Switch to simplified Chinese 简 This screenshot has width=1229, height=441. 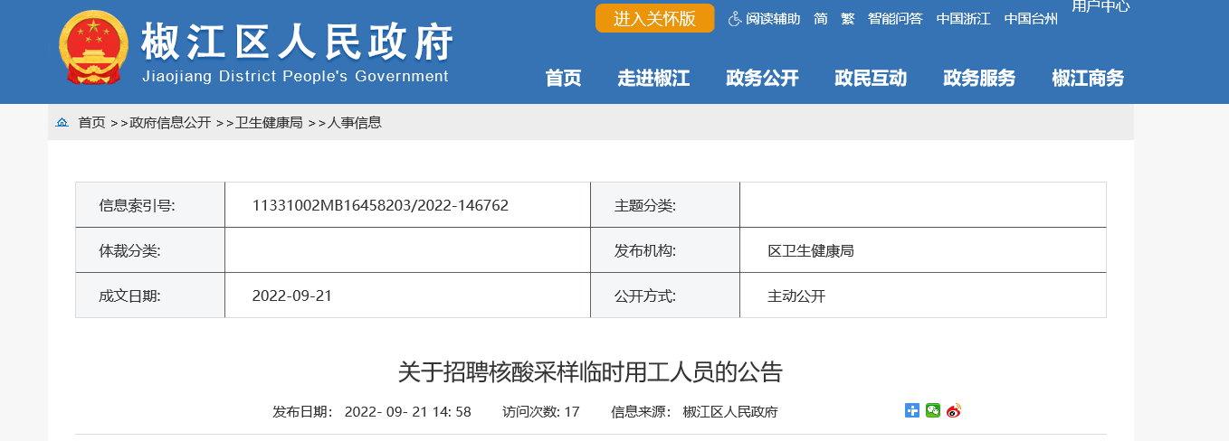click(x=821, y=18)
